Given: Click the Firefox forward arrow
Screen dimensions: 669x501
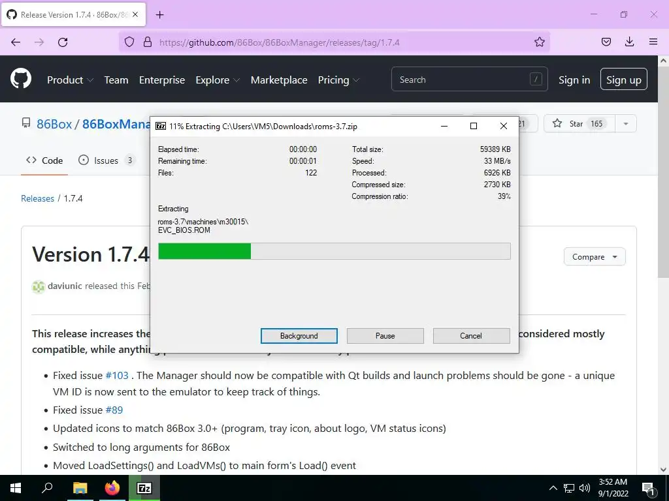Looking at the screenshot, I should [x=39, y=42].
